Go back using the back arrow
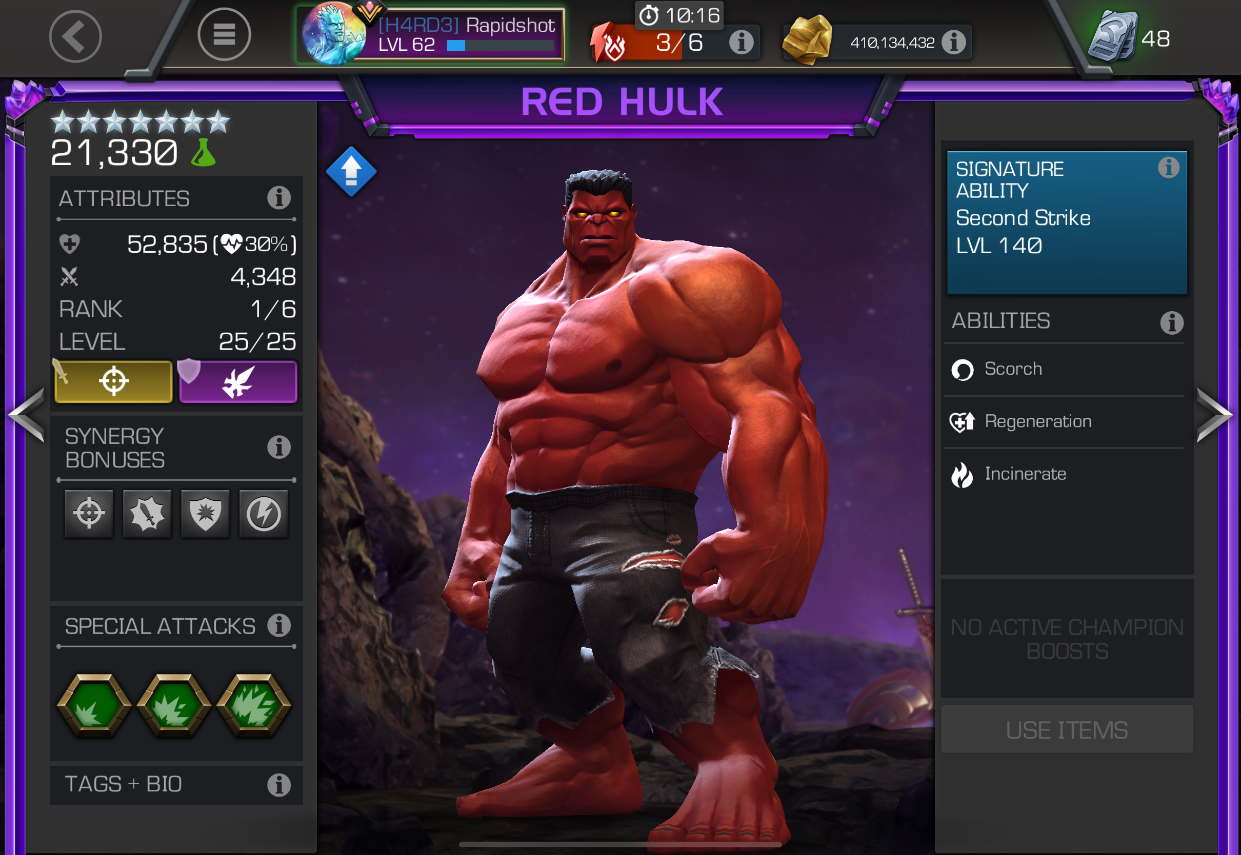This screenshot has height=855, width=1241. (75, 36)
